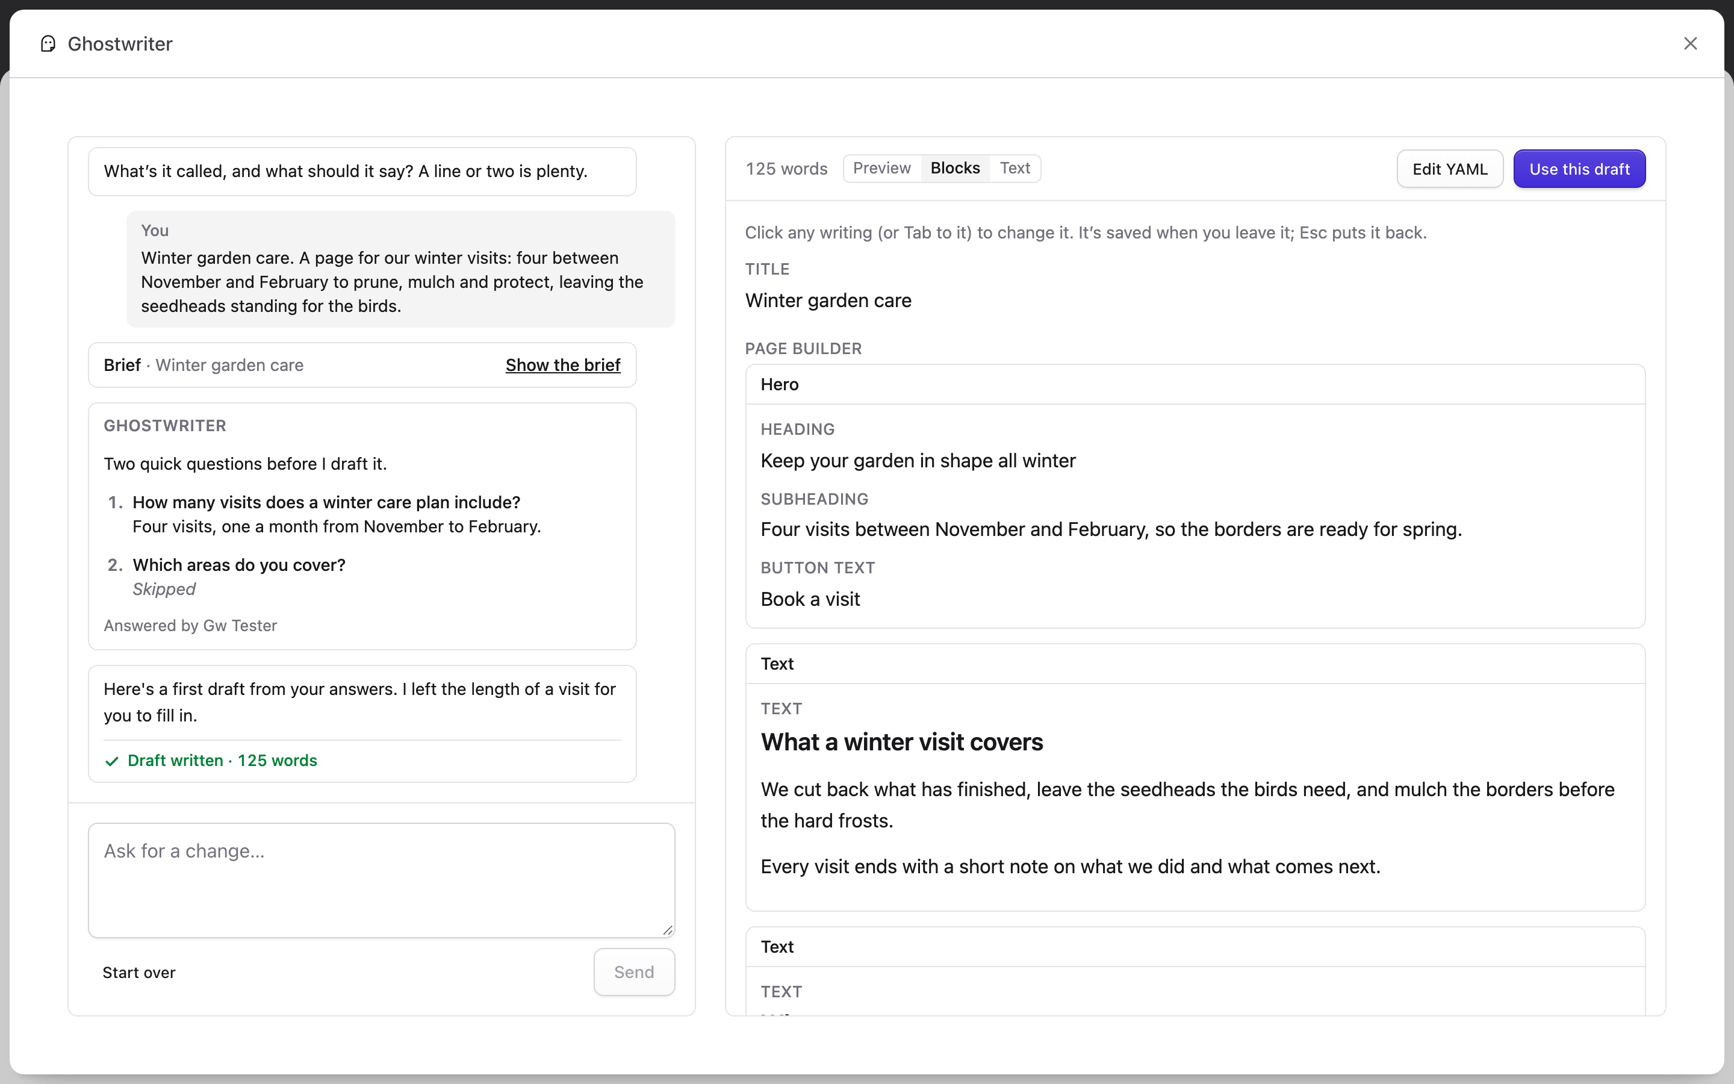Open the Edit YAML editor
The height and width of the screenshot is (1084, 1734).
click(x=1450, y=169)
